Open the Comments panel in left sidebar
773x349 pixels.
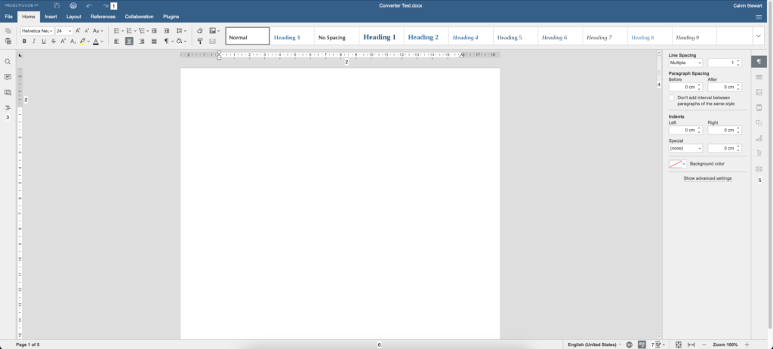coord(8,77)
